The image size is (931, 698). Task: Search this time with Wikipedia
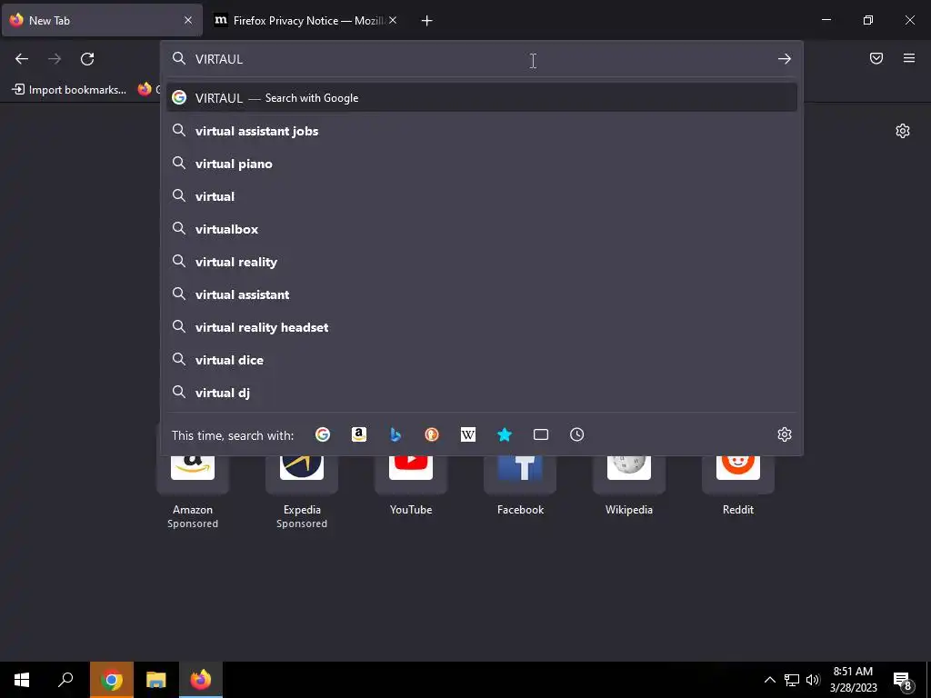tap(468, 434)
